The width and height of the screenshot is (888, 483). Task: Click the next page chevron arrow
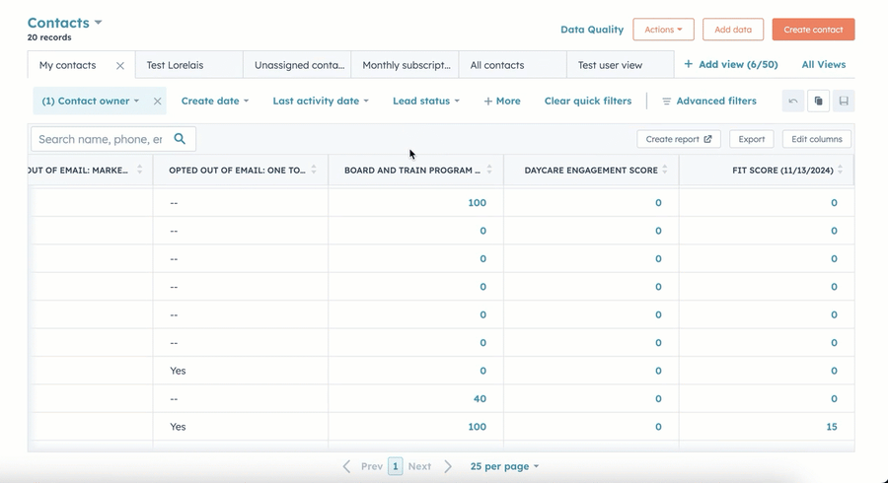(x=448, y=466)
